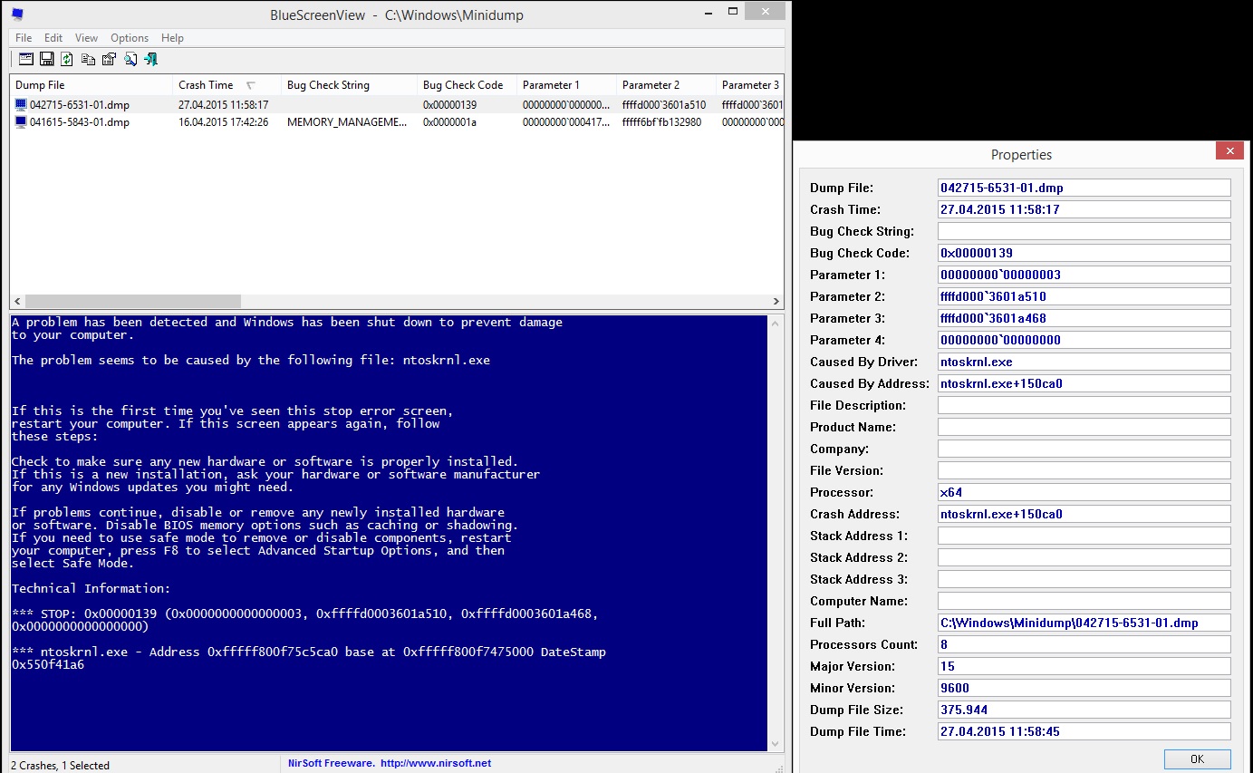The image size is (1253, 773).
Task: Click the dump icon beside 041615-5843-01.dmp
Action: [21, 122]
